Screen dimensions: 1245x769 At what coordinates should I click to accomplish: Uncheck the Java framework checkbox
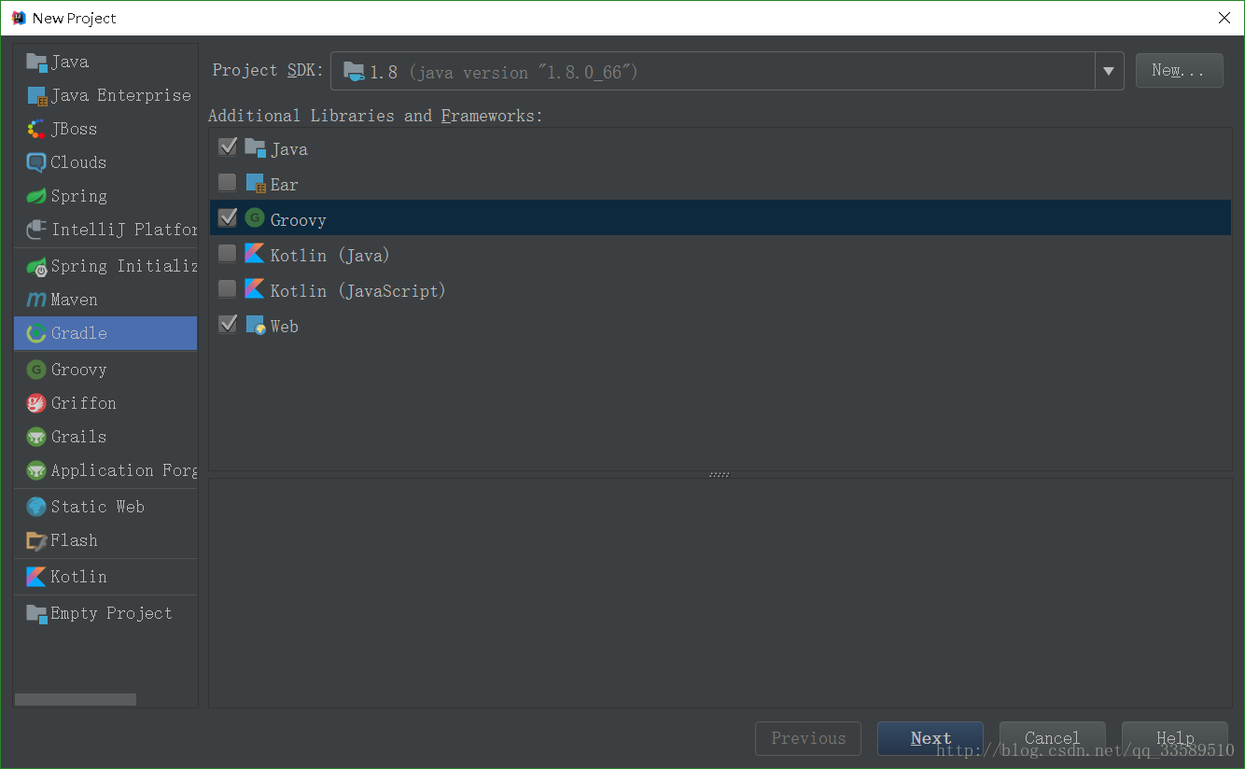pyautogui.click(x=227, y=147)
